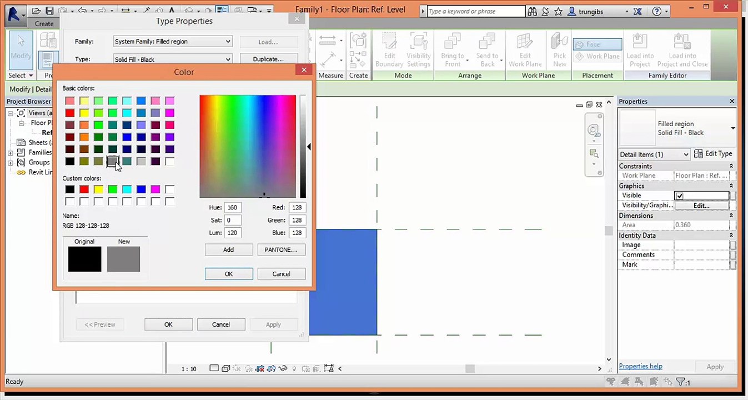Open the Select panel dropdown
This screenshot has width=748, height=400.
coord(21,76)
